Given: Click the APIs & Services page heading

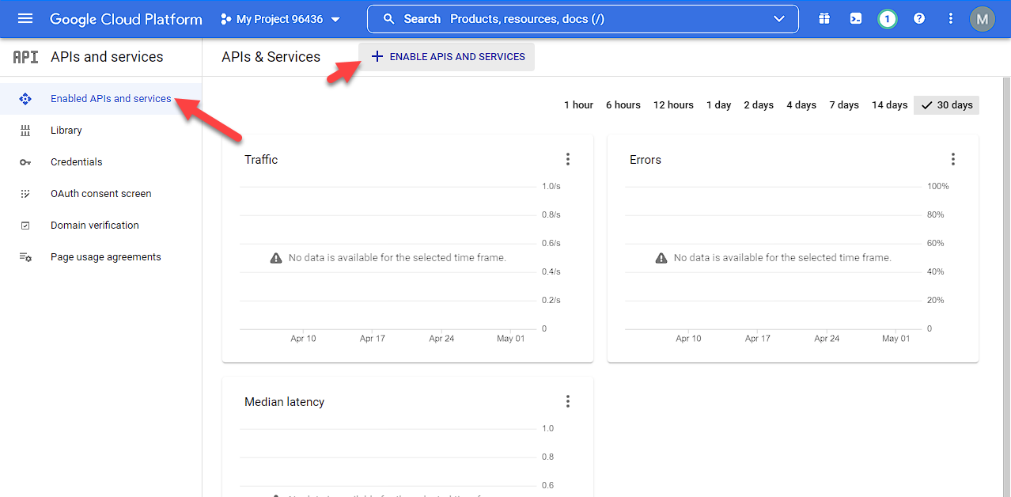Looking at the screenshot, I should (271, 57).
